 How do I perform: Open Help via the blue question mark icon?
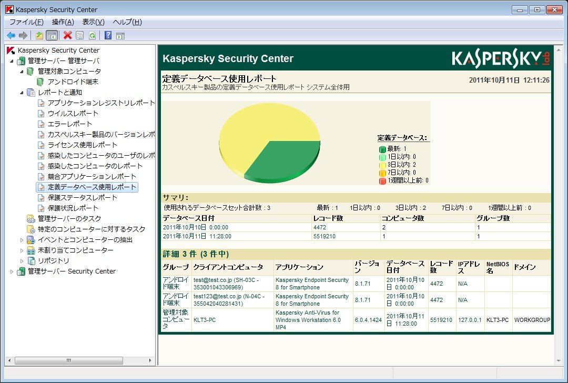[x=108, y=35]
